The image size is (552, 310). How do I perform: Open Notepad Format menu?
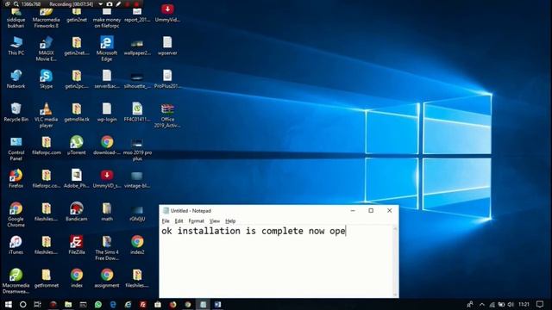(x=196, y=221)
